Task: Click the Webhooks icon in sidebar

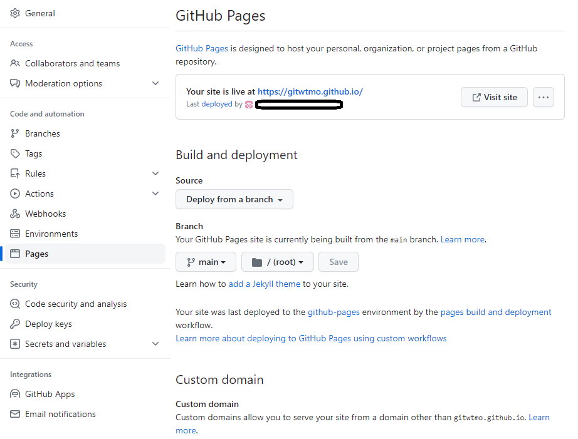Action: 15,214
